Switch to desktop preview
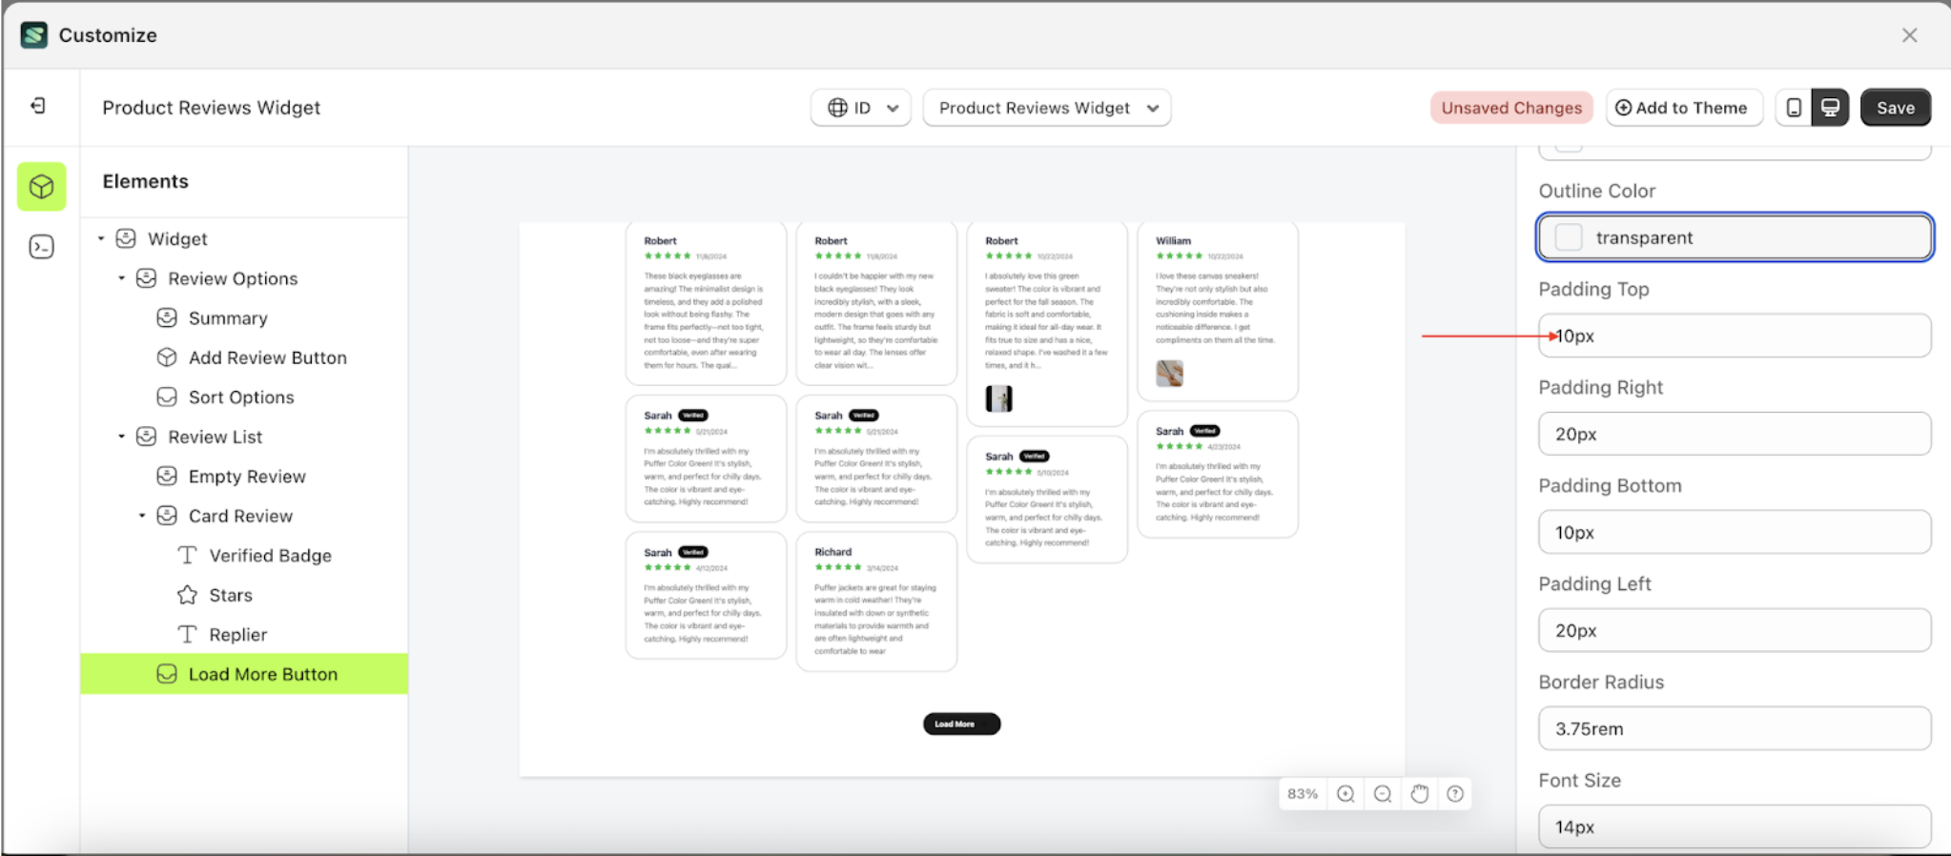Image resolution: width=1951 pixels, height=856 pixels. click(1830, 108)
